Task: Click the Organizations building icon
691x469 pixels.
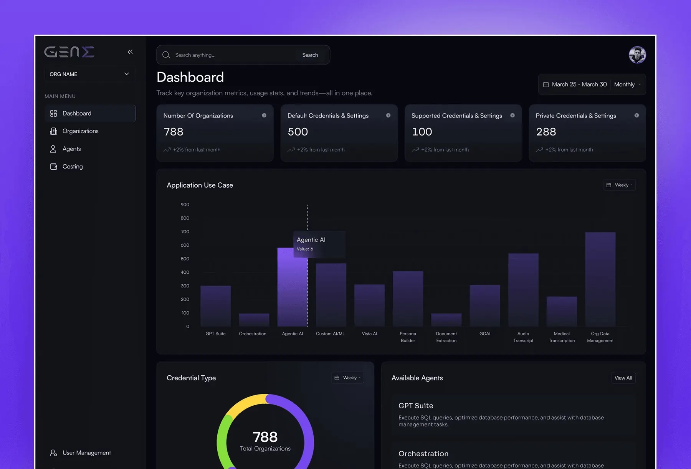Action: point(53,131)
